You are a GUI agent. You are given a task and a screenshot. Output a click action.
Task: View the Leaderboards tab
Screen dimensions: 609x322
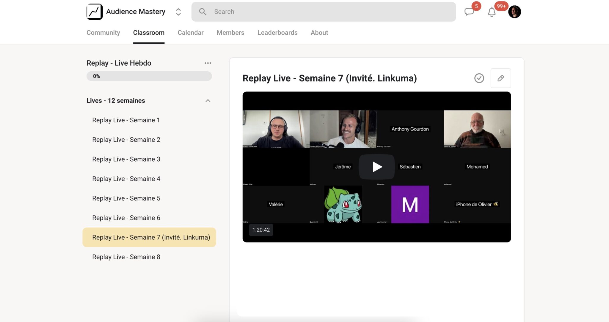(277, 33)
